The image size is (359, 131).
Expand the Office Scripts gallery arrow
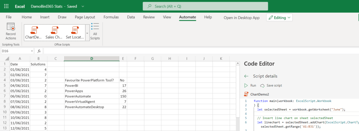pyautogui.click(x=87, y=33)
